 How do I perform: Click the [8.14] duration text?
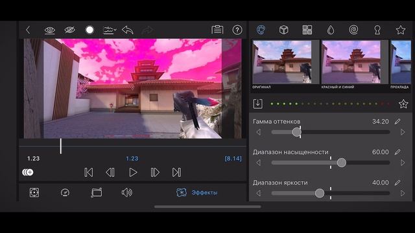tap(233, 159)
